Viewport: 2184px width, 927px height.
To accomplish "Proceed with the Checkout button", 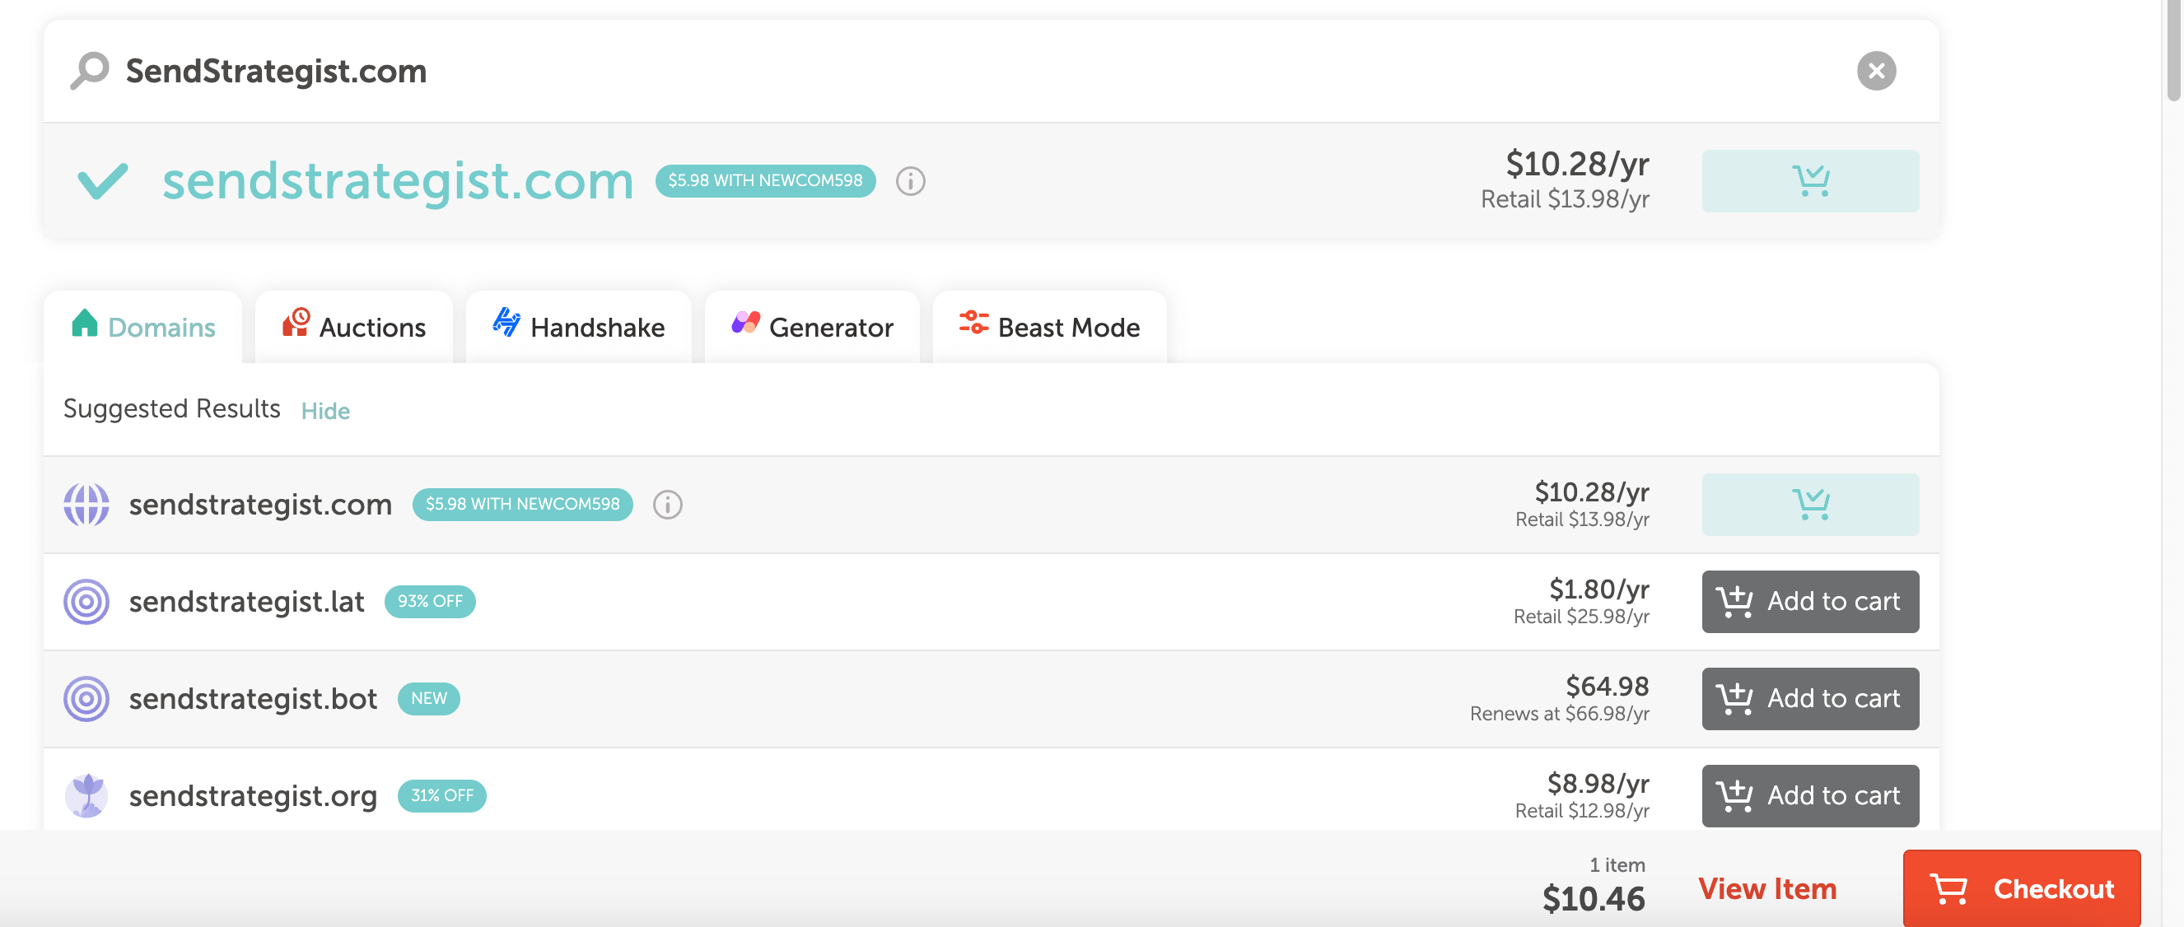I will coord(2021,889).
